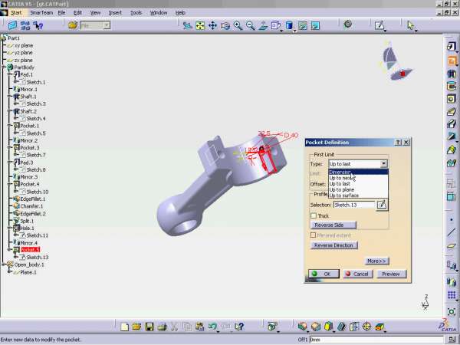Viewport: 460px width, 345px height.
Task: Open the Sketcher icon in top toolbar
Action: click(379, 25)
